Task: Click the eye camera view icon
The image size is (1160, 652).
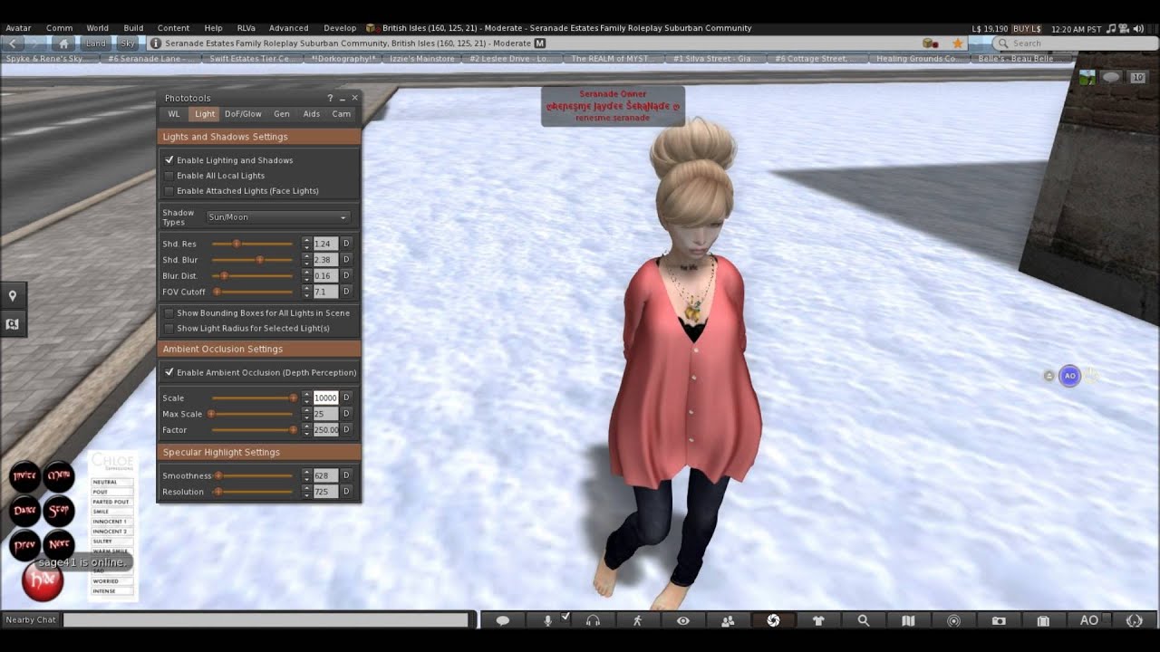Action: 682,620
